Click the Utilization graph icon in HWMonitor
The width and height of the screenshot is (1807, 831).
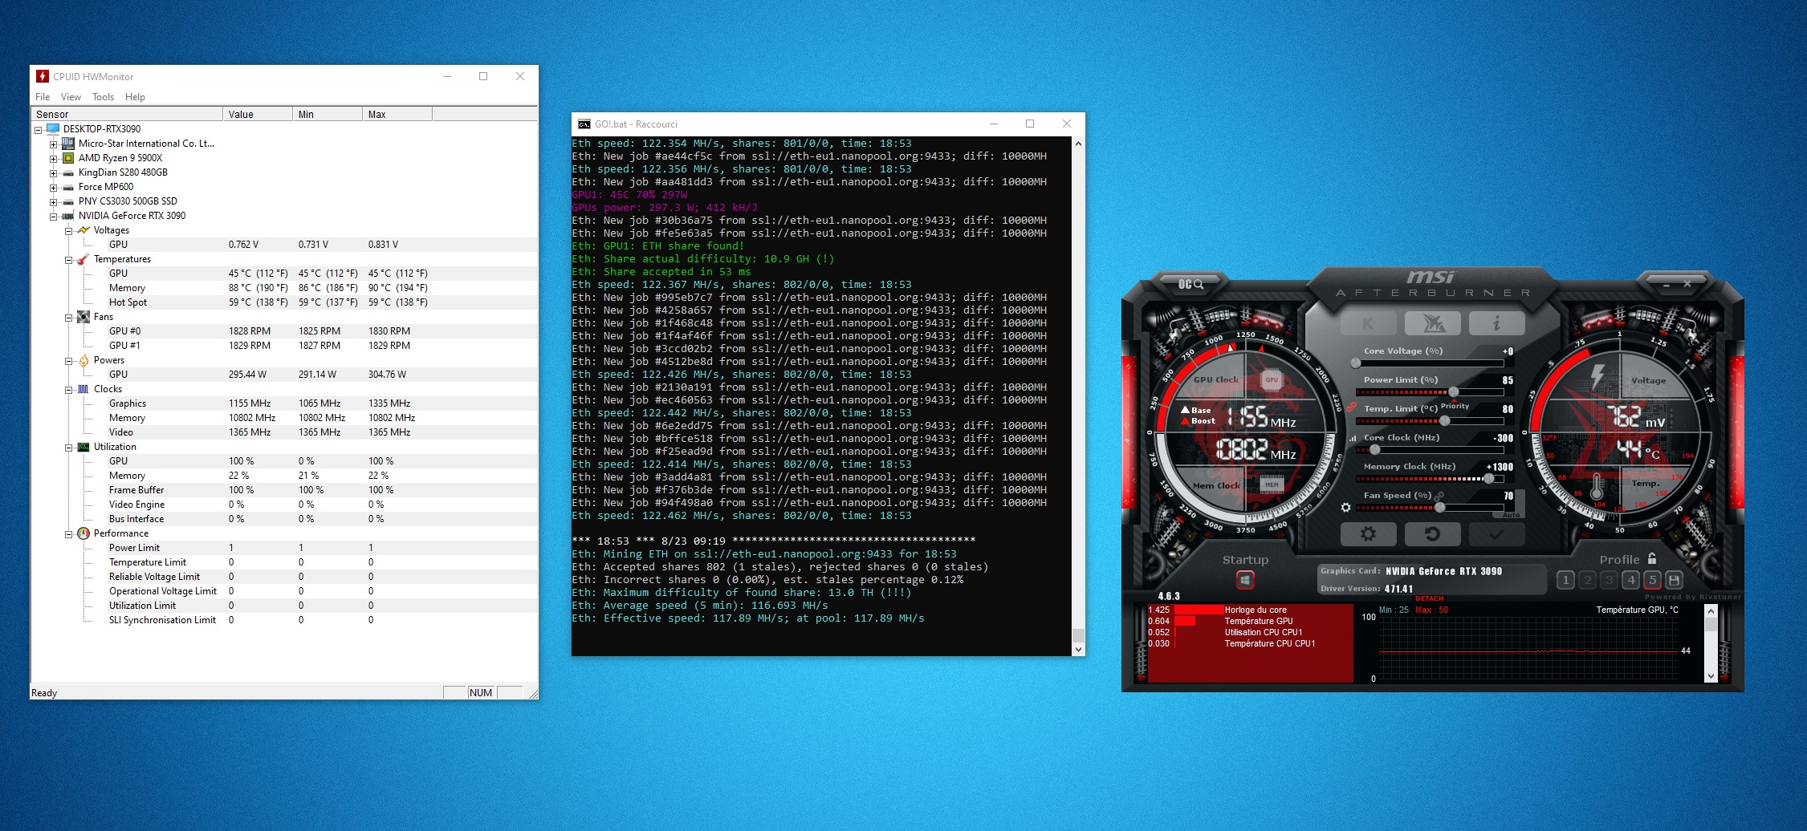[83, 447]
